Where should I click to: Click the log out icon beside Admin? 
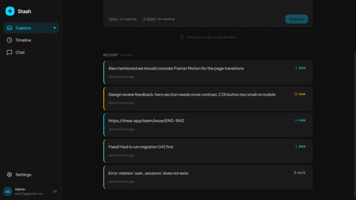point(55,191)
